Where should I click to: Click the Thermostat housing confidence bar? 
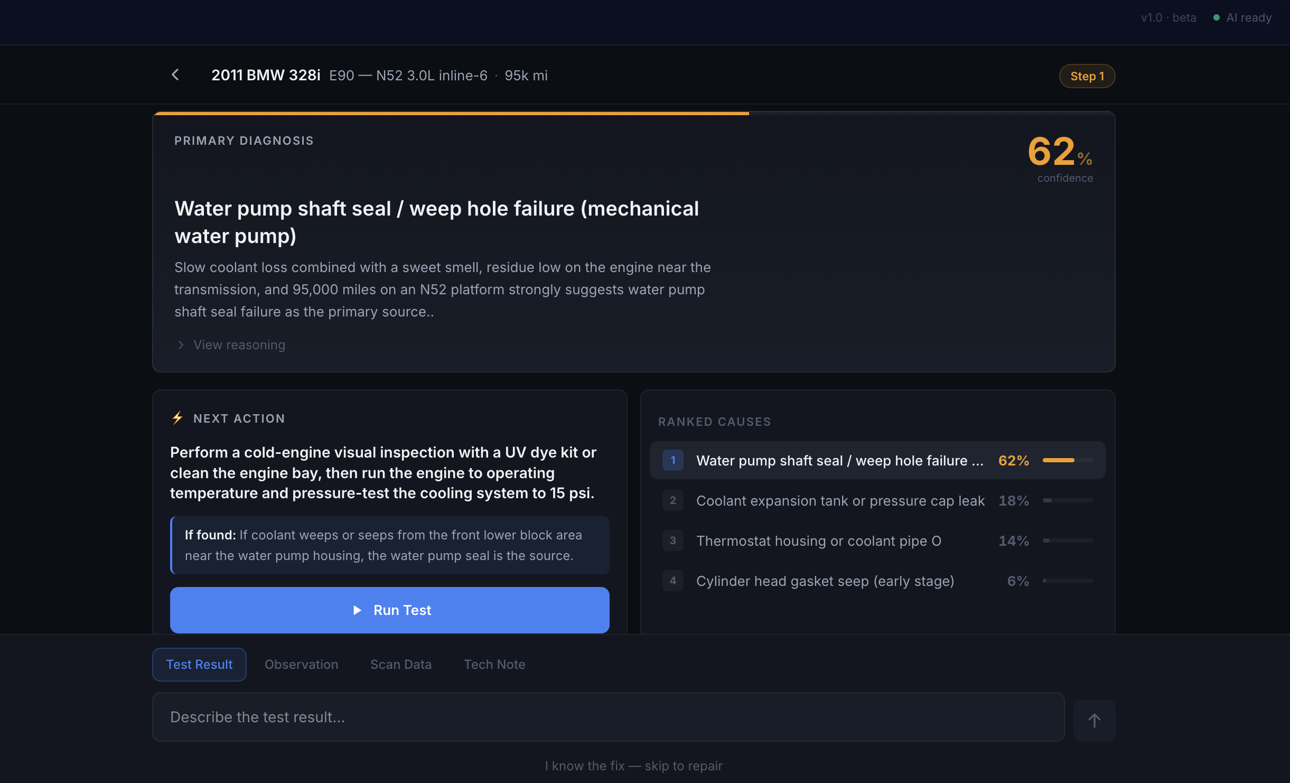(x=1067, y=540)
